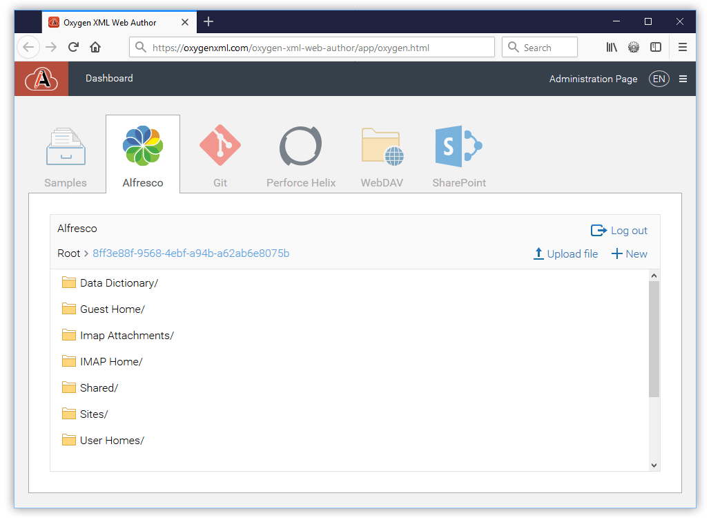Screen dimensions: 711x518
Task: Switch to the Git connector tab
Action: tap(220, 157)
